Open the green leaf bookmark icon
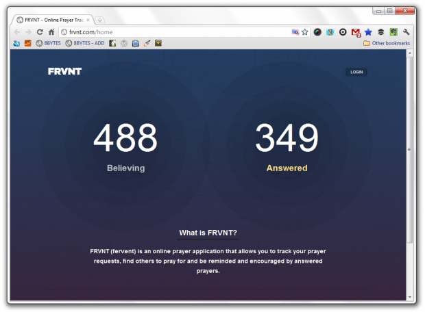Image resolution: width=425 pixels, height=312 pixels. click(x=112, y=43)
